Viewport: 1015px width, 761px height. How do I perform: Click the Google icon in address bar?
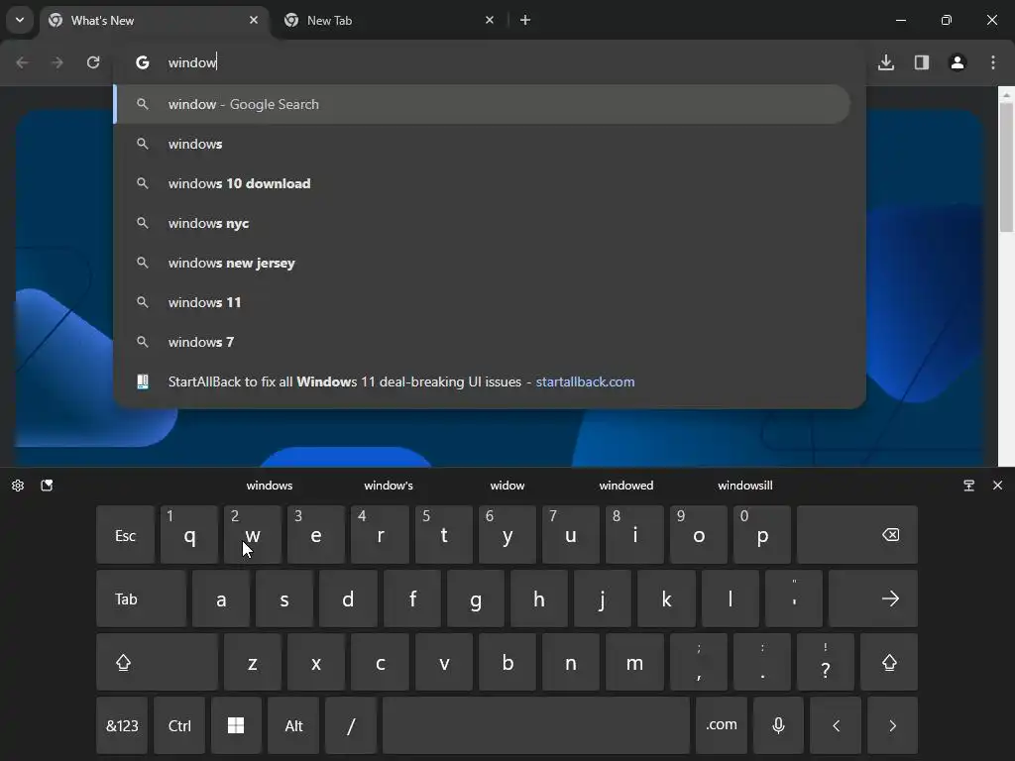coord(143,62)
